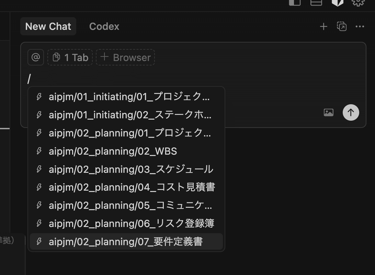
Task: Click the duplicate chat window icon
Action: [x=342, y=26]
